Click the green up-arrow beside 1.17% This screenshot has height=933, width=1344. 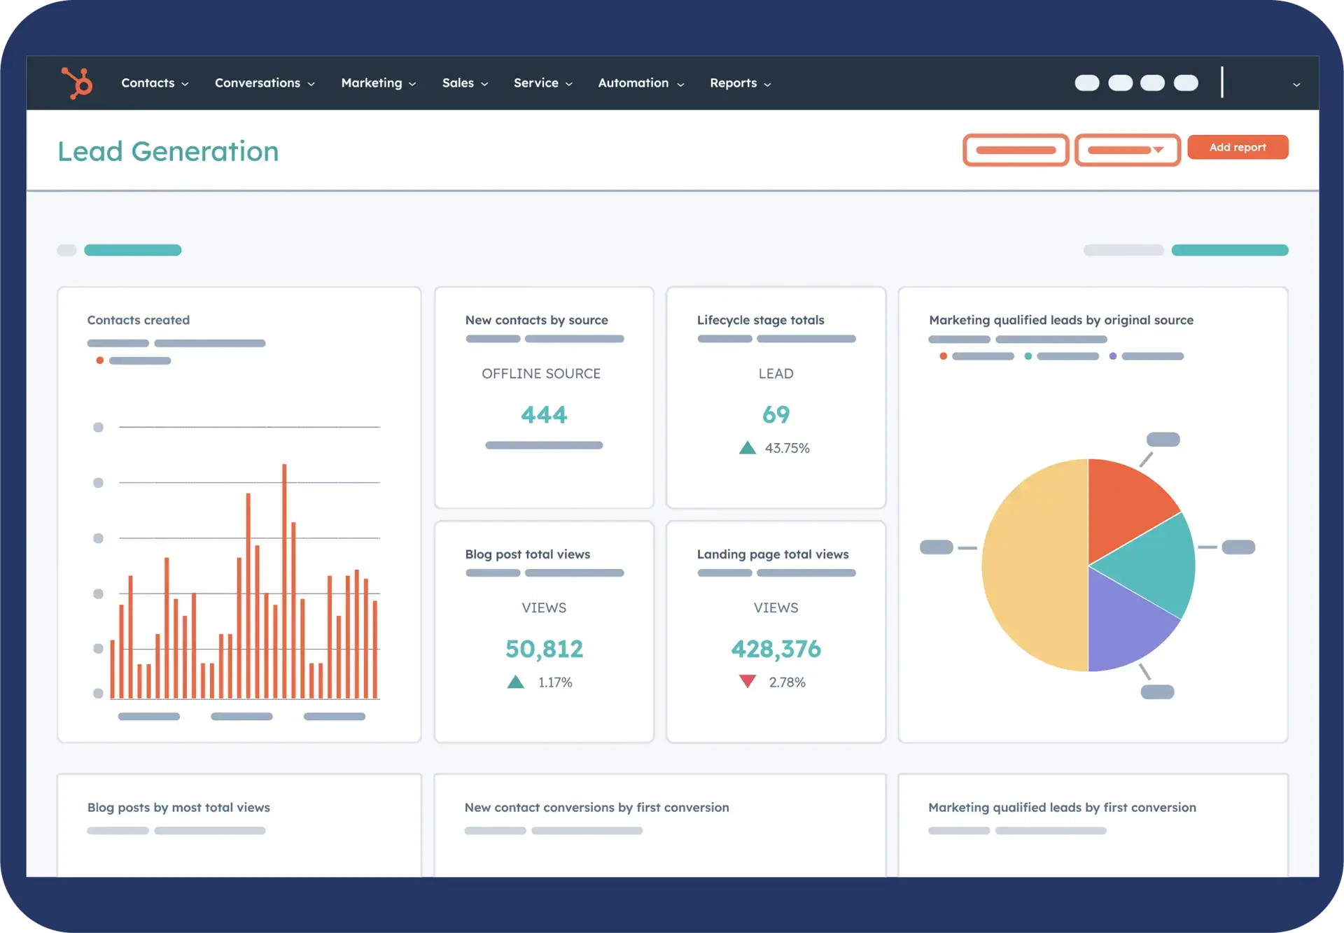pos(516,680)
